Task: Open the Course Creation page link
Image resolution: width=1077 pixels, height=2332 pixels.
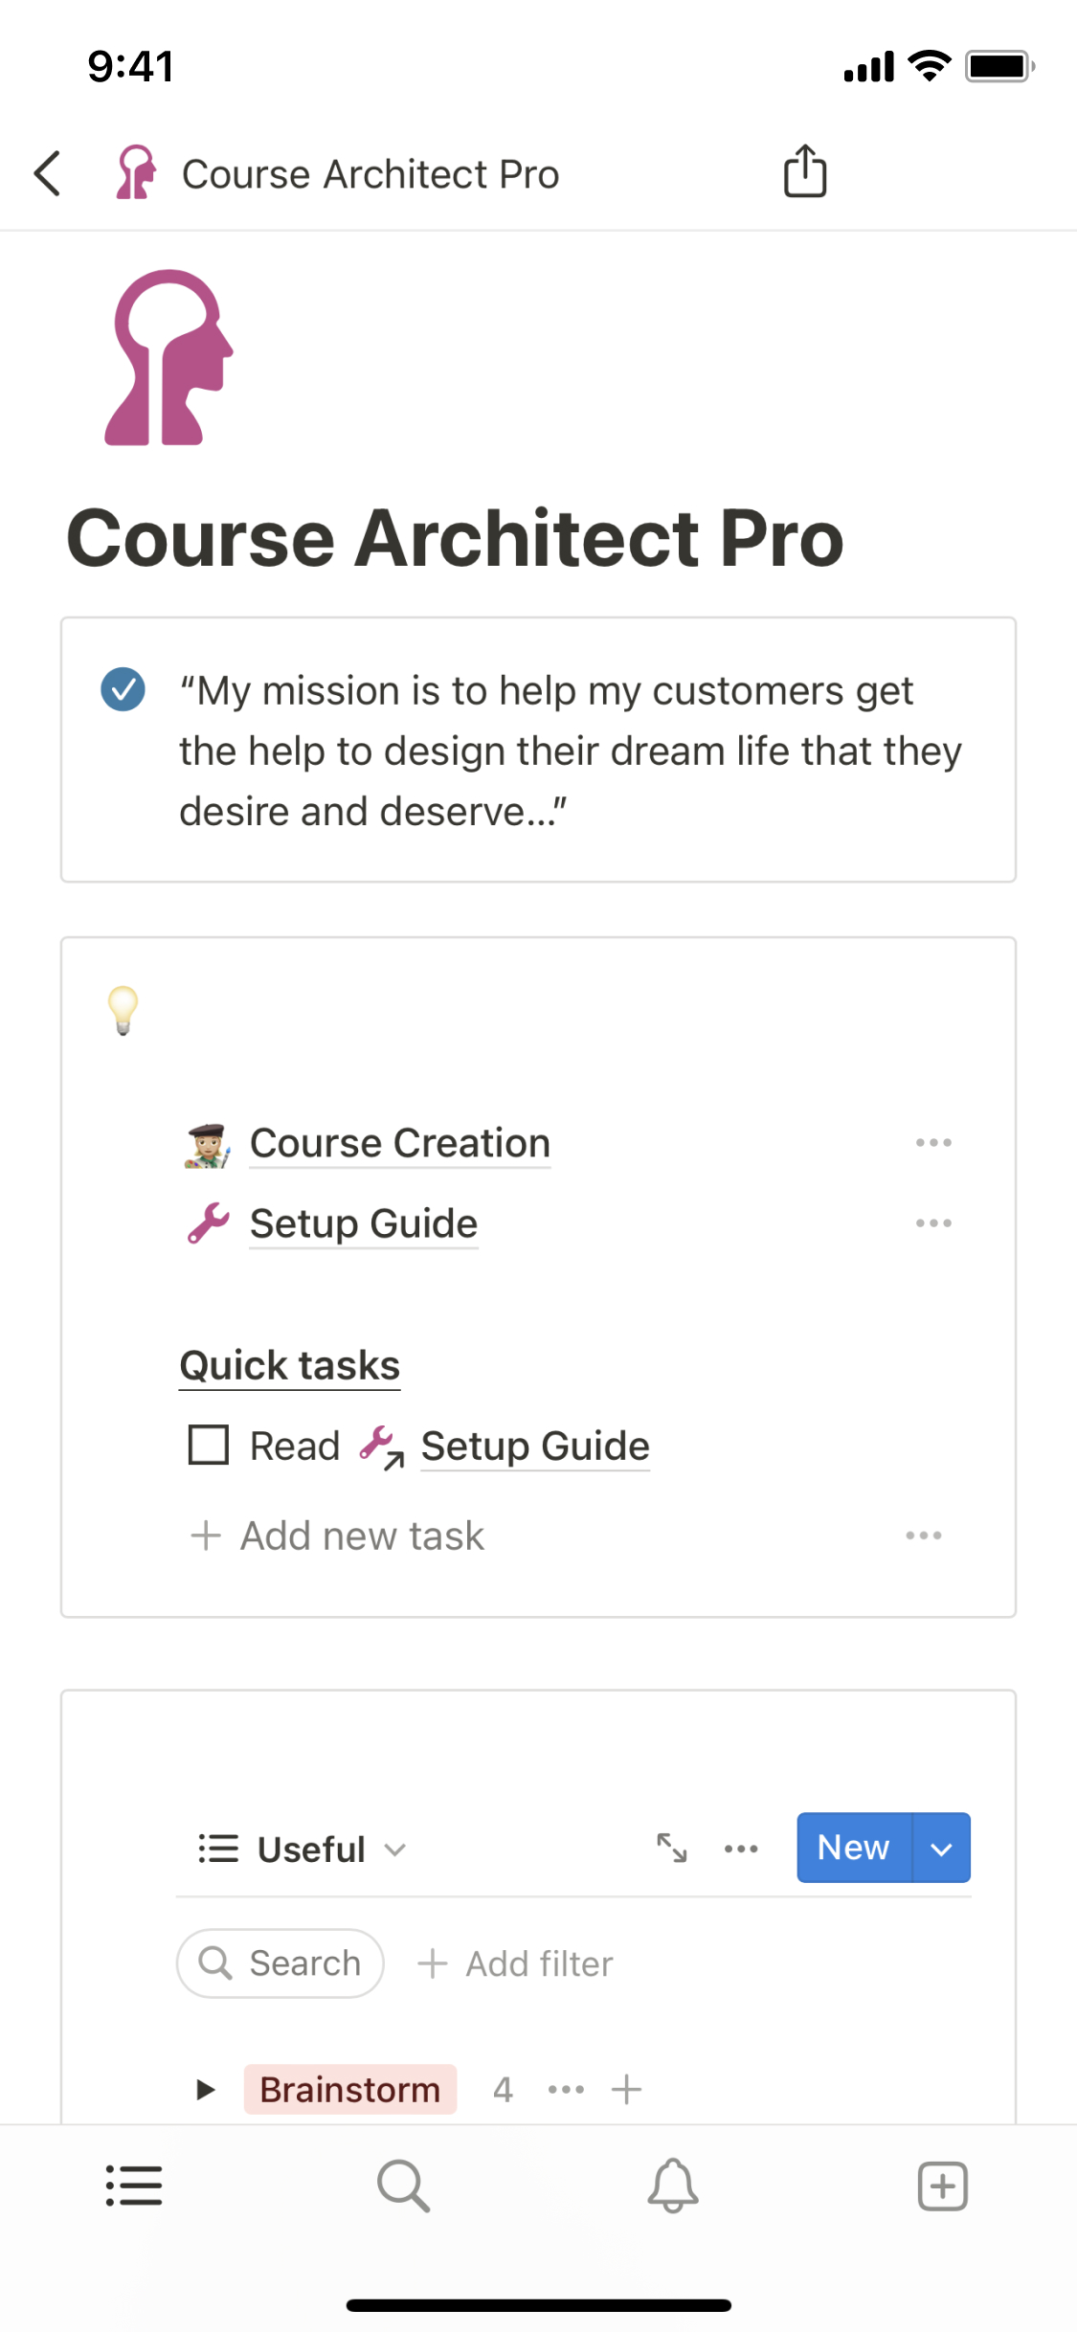Action: click(x=399, y=1143)
